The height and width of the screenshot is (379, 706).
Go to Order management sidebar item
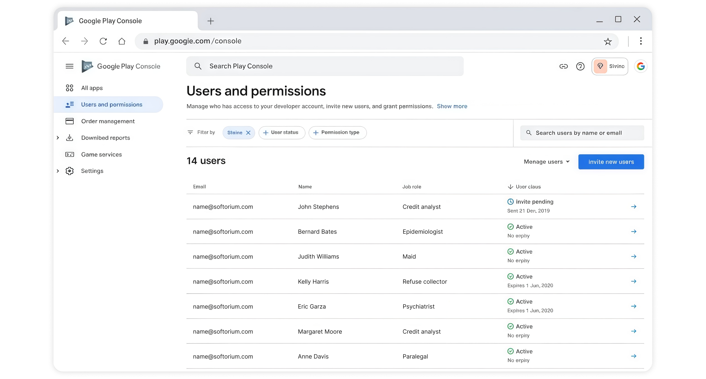pyautogui.click(x=108, y=121)
